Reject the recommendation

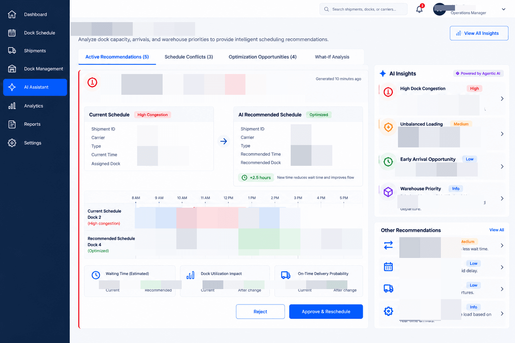click(x=260, y=312)
